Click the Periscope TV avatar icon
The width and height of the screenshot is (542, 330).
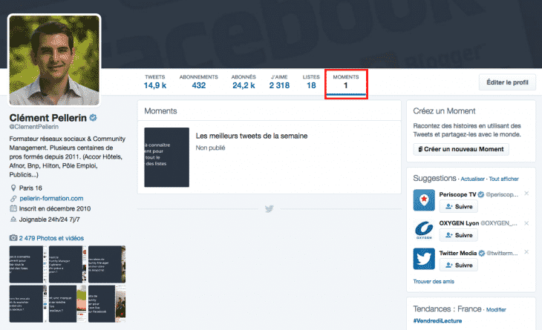click(x=425, y=200)
